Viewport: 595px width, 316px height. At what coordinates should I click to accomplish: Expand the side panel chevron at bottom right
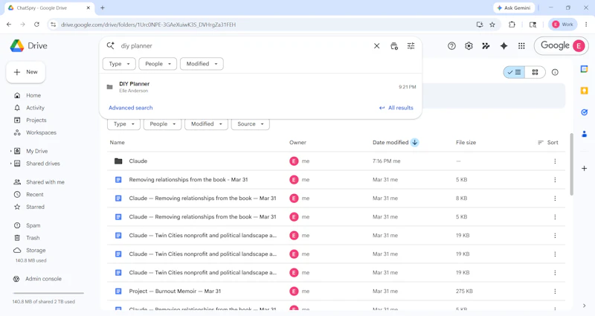tap(584, 306)
